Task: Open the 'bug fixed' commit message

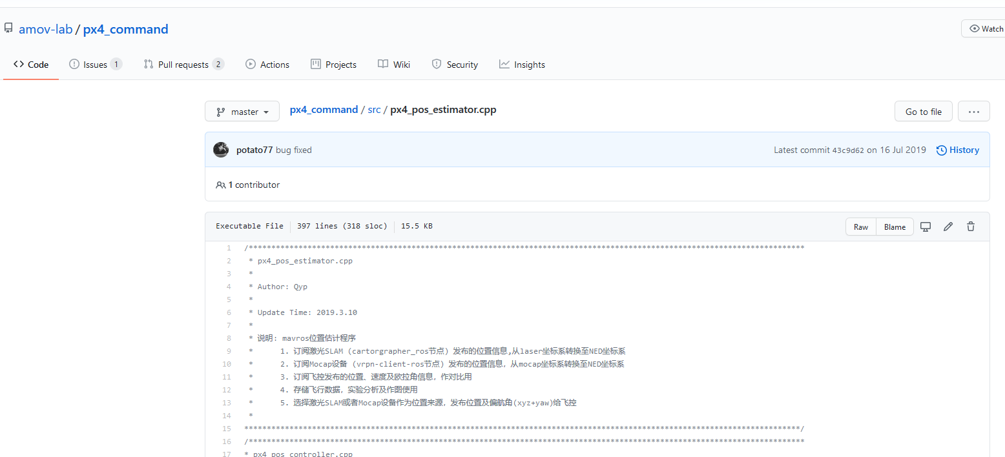Action: click(x=294, y=150)
